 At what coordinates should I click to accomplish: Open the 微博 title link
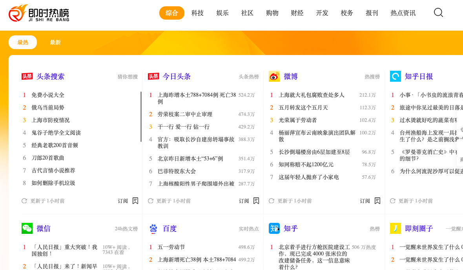pyautogui.click(x=291, y=76)
